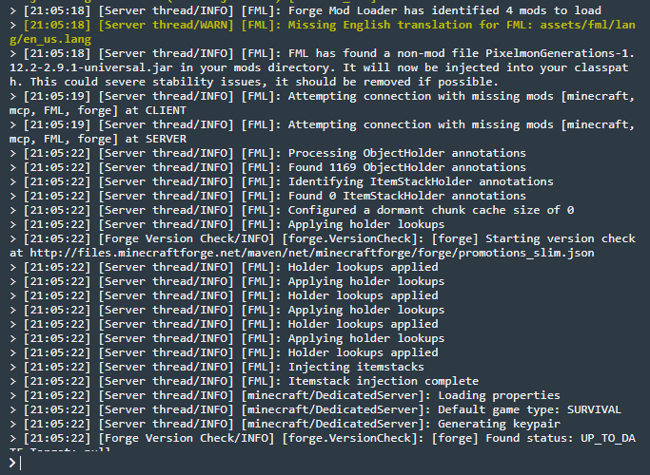The image size is (650, 475).
Task: Select the 'Generating keypair' log entry
Action: pyautogui.click(x=285, y=424)
